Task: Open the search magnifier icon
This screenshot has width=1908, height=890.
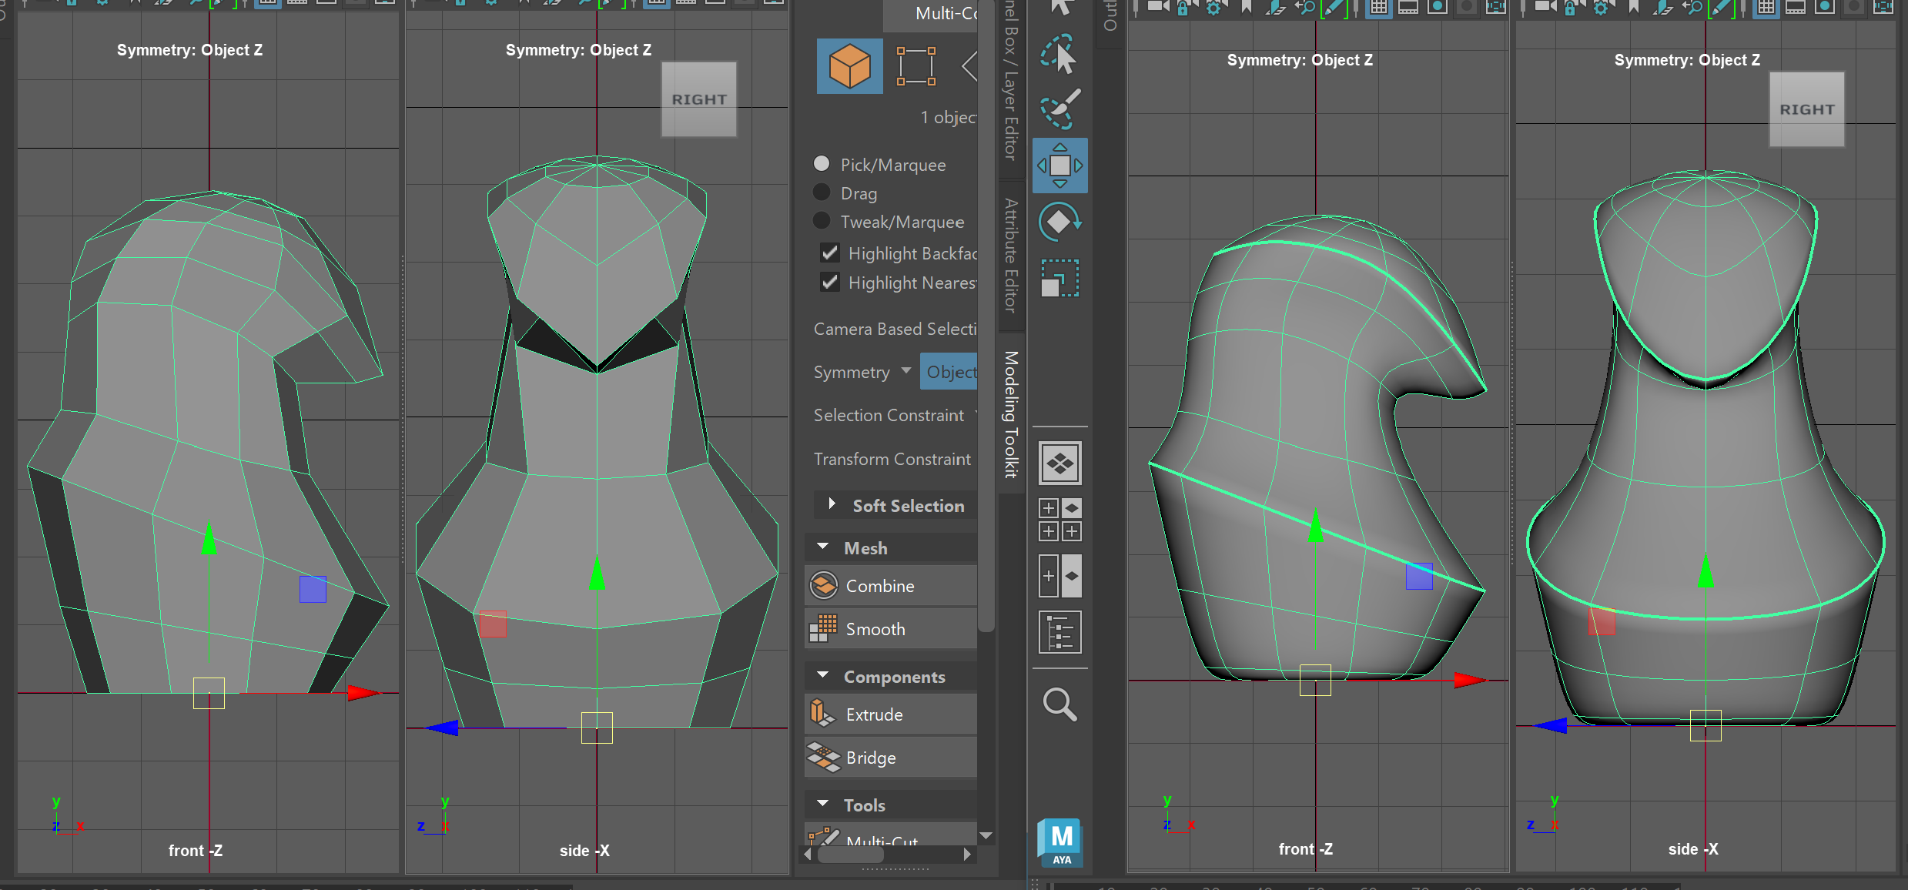Action: (1059, 704)
